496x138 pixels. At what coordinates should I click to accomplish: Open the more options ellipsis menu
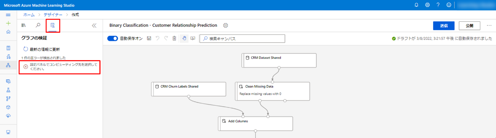point(489,25)
